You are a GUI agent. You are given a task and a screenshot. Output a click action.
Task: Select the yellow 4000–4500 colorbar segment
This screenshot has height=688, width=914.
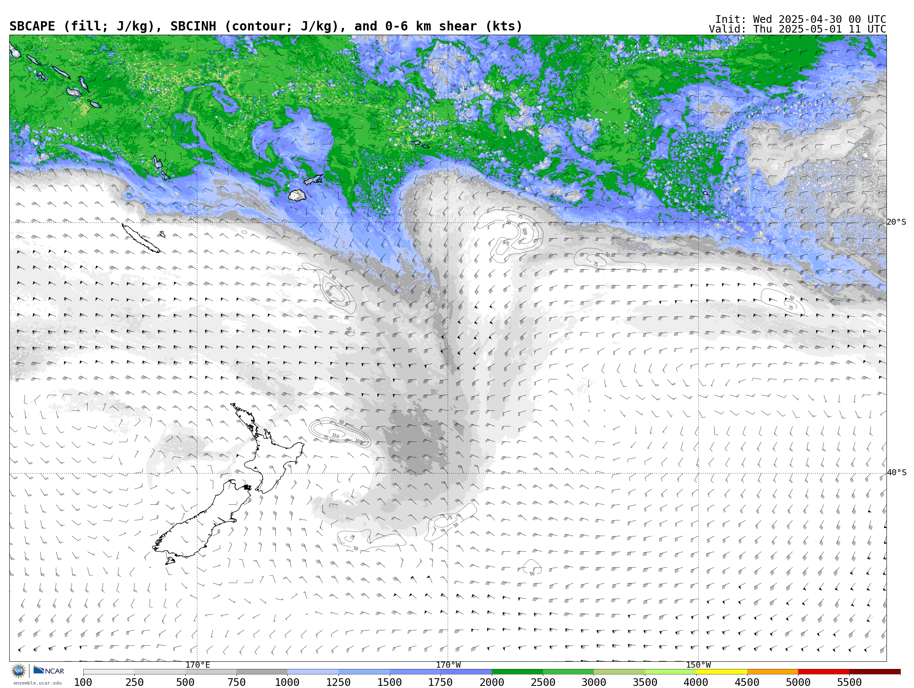tap(721, 672)
